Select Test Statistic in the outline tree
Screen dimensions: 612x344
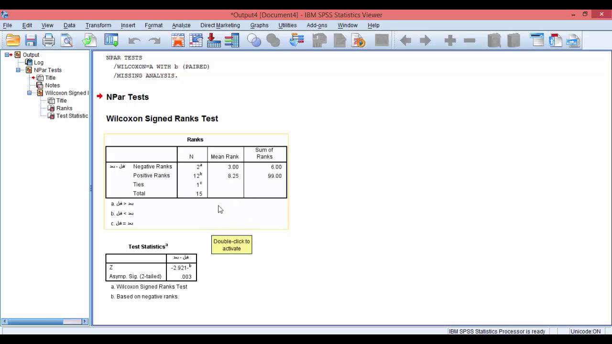tap(72, 116)
